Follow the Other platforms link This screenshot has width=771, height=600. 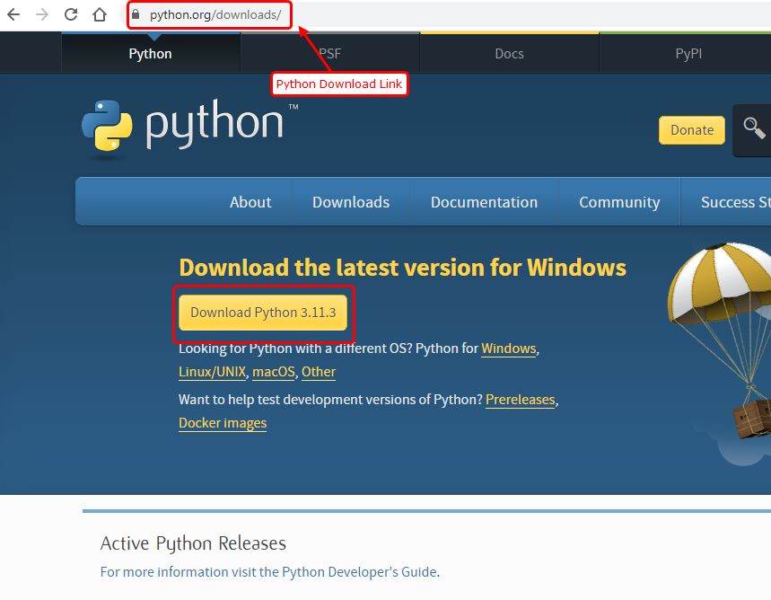click(318, 372)
